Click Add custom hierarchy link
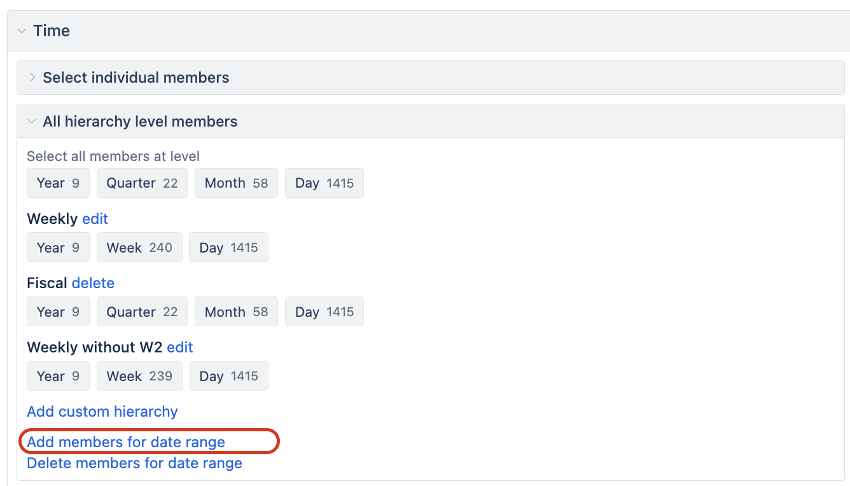Image resolution: width=850 pixels, height=486 pixels. tap(102, 412)
